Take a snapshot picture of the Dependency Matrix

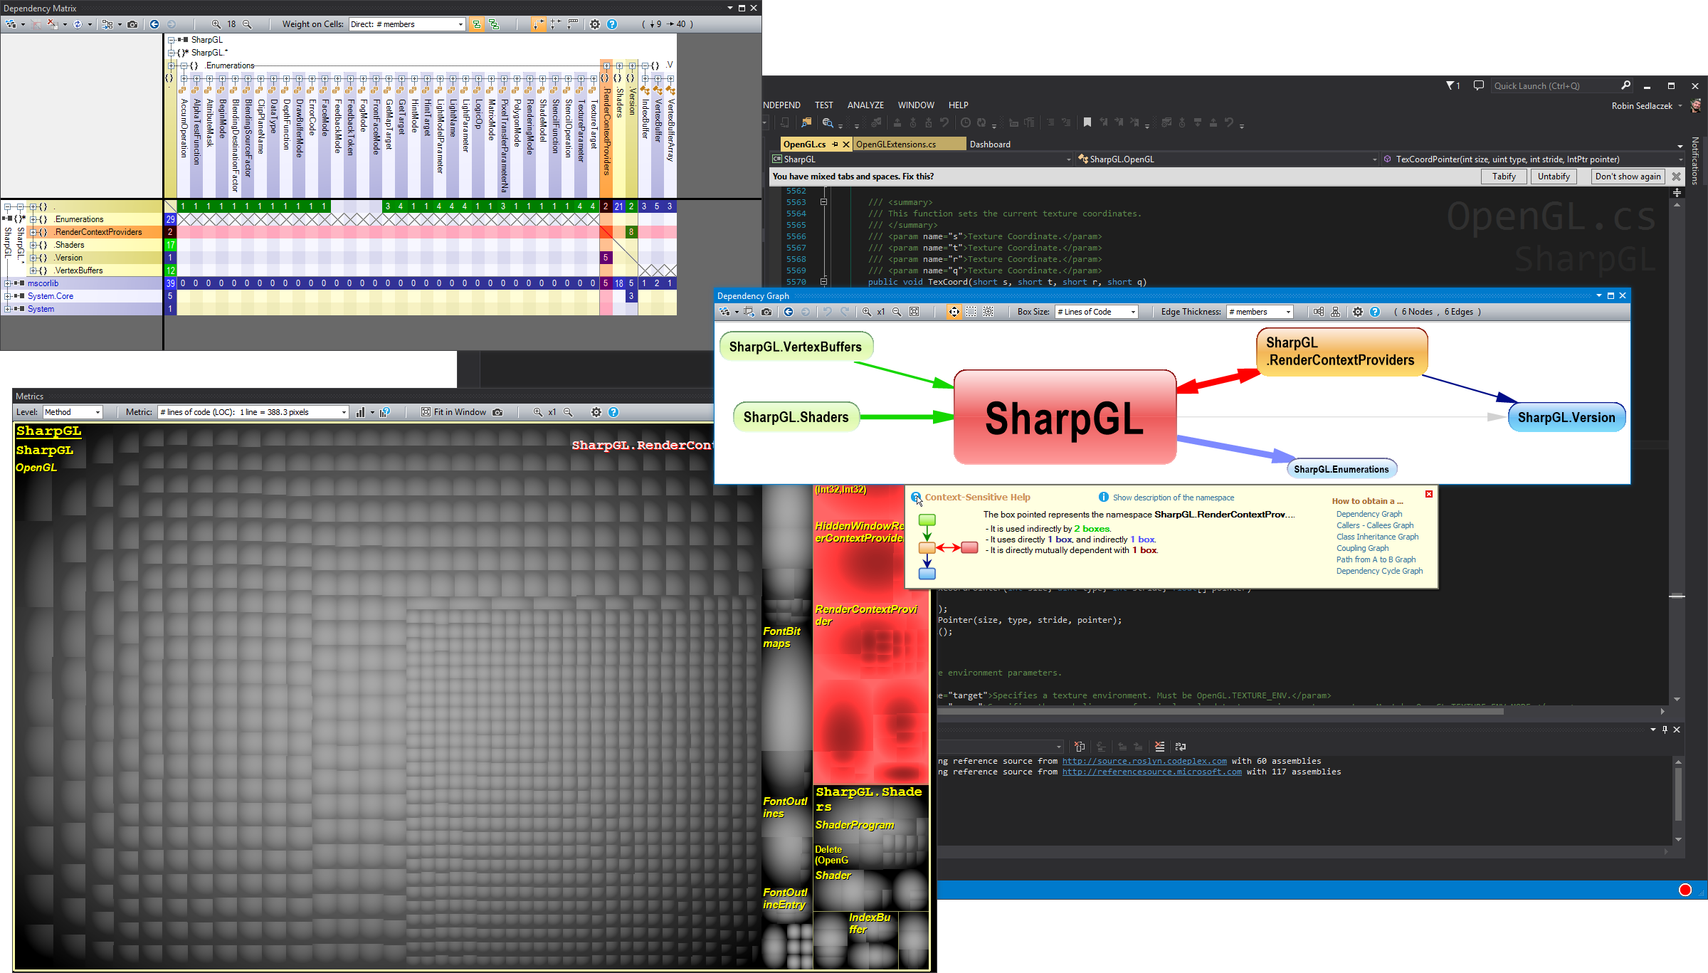[x=132, y=24]
